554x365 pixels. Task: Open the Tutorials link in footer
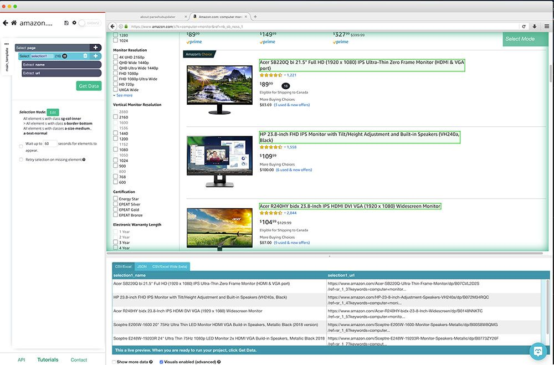tap(48, 359)
